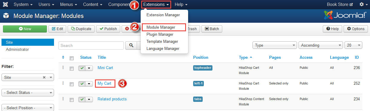Open the Content menu

(x=93, y=4)
